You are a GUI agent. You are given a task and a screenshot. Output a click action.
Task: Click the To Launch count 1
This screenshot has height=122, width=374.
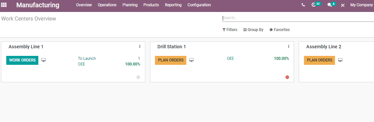click(x=139, y=59)
